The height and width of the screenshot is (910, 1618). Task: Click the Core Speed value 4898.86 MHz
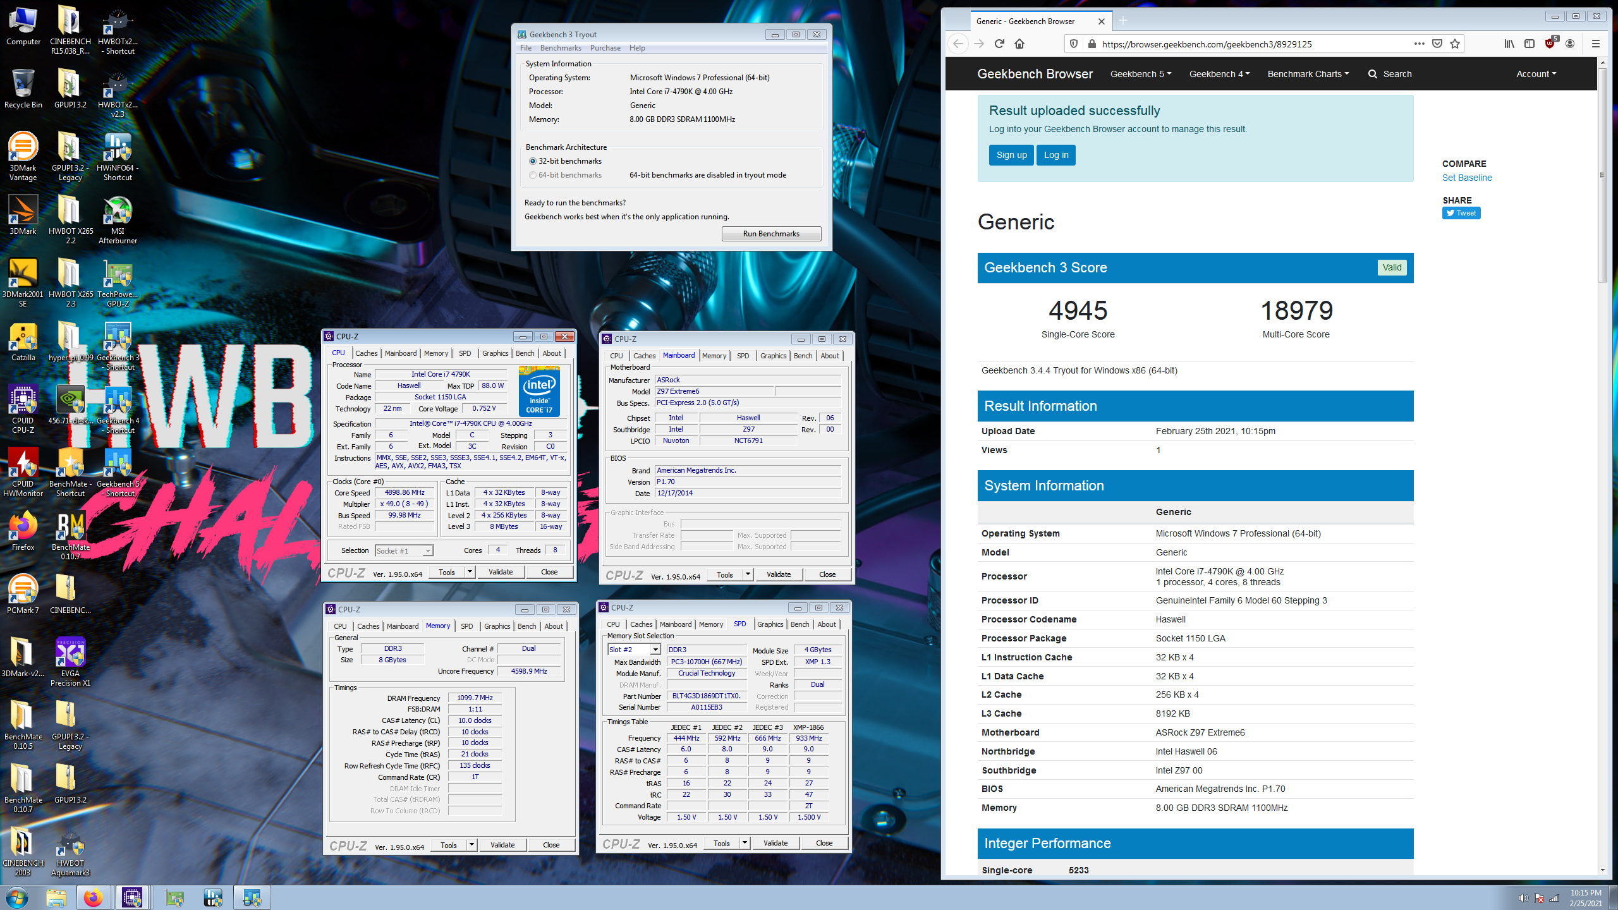(404, 492)
